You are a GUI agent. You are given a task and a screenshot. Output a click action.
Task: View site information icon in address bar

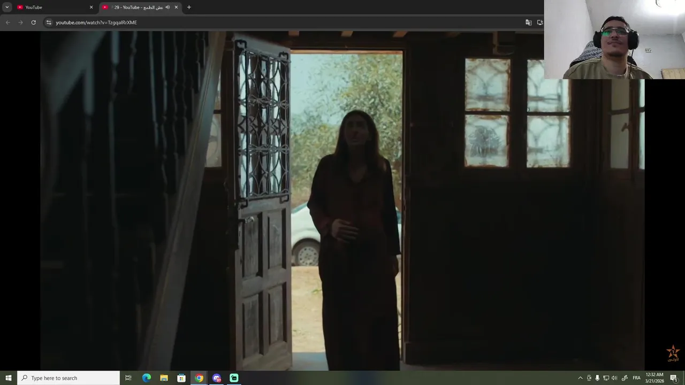click(49, 22)
